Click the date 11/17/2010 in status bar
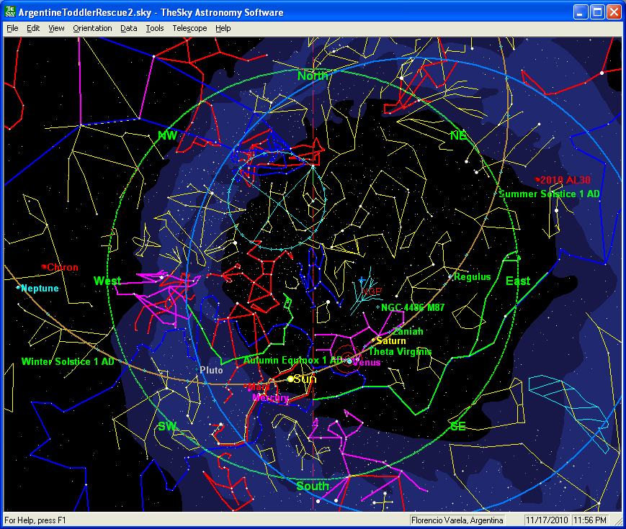This screenshot has width=626, height=529. [547, 520]
